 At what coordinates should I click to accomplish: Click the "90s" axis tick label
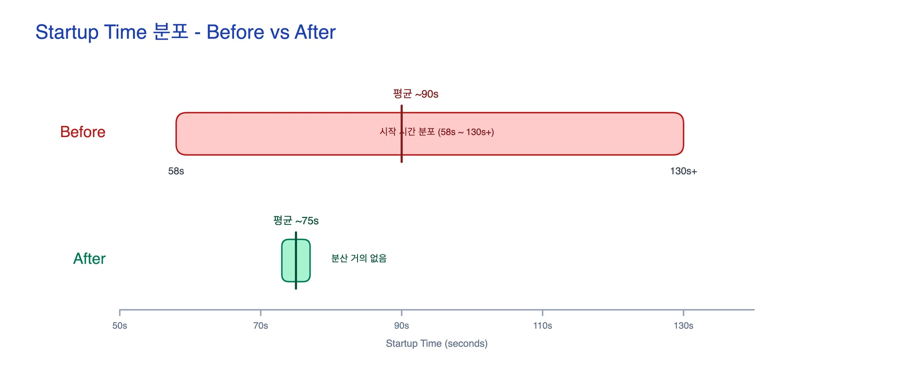pos(402,326)
